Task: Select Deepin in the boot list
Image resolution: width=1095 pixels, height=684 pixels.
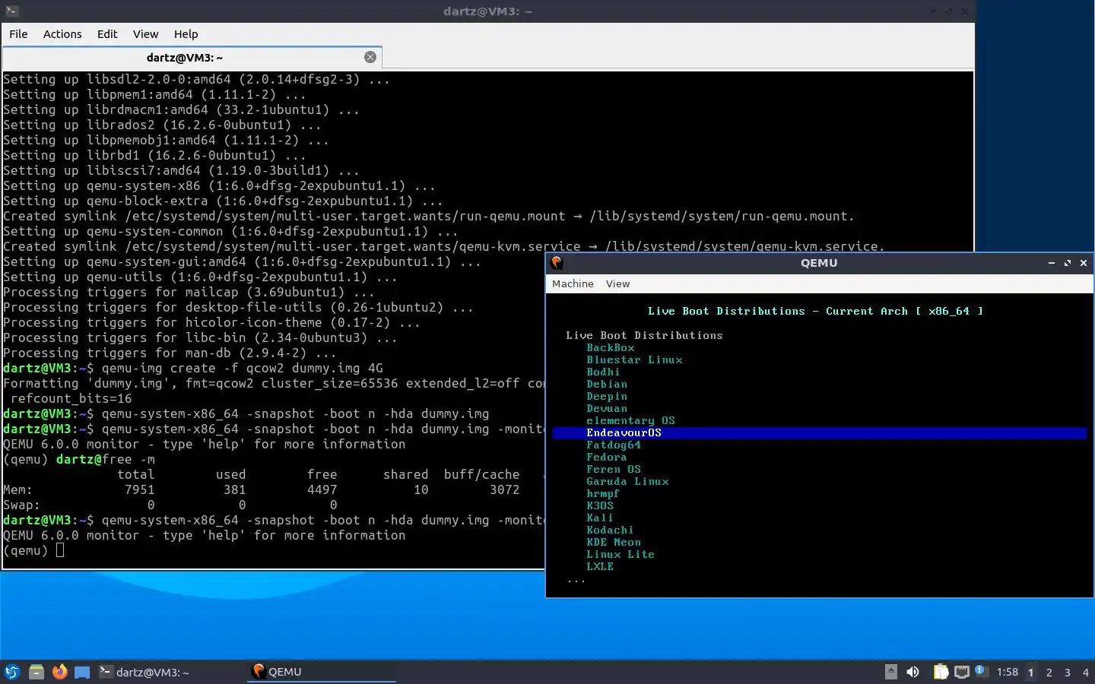Action: [607, 397]
